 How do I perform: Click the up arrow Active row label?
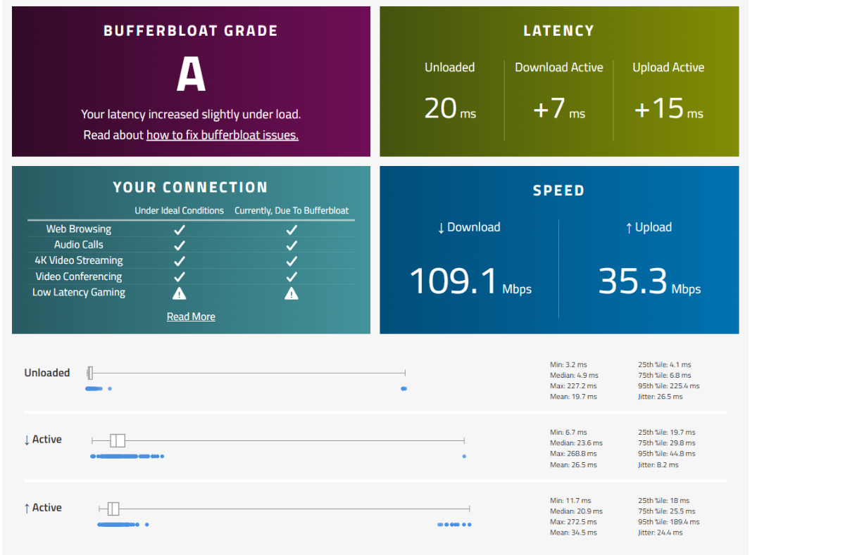tap(43, 508)
